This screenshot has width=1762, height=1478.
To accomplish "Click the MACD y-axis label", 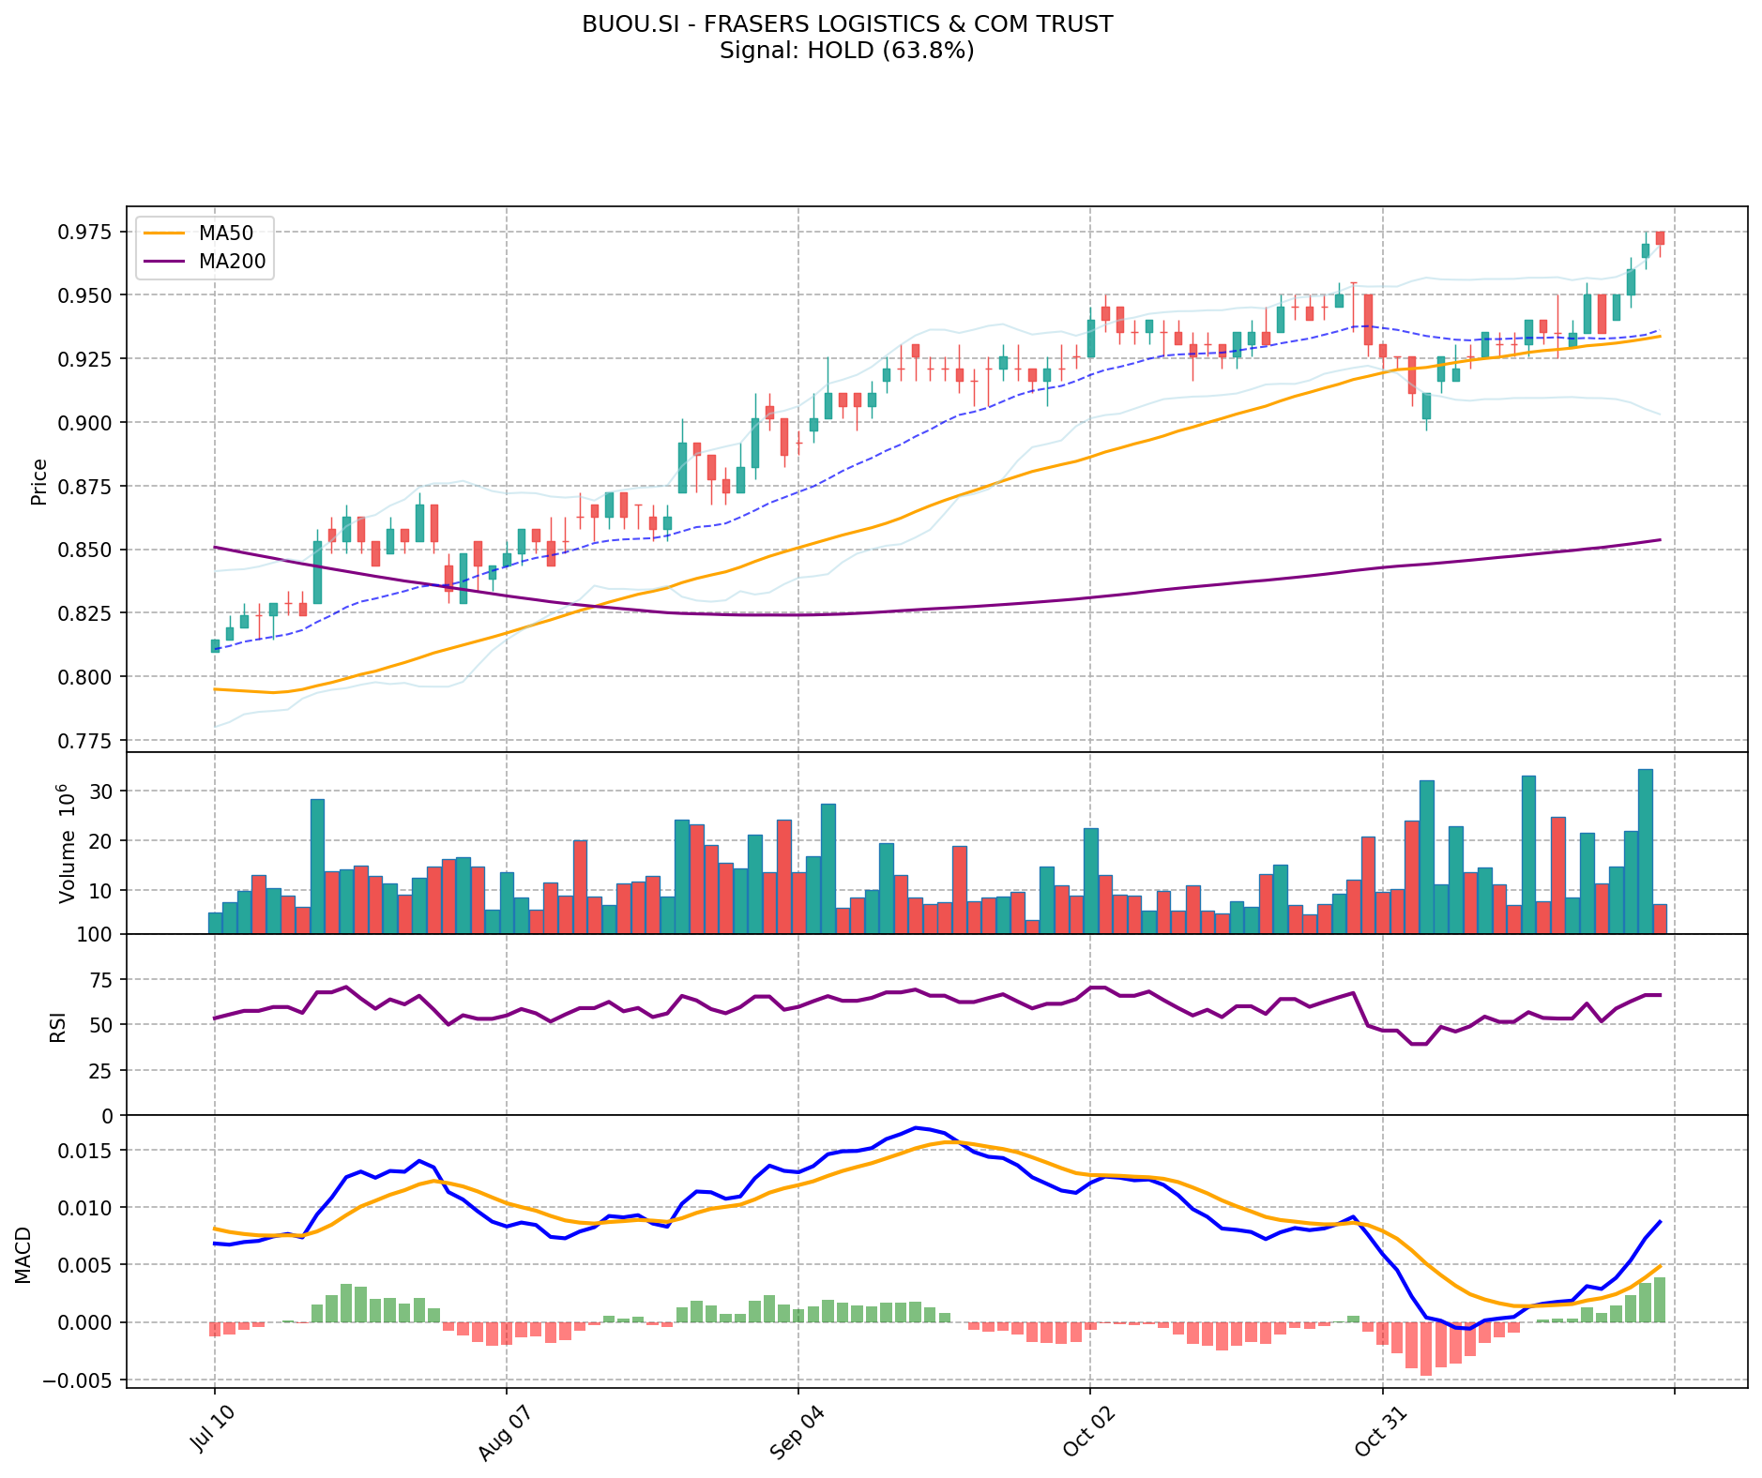I will [x=23, y=1254].
